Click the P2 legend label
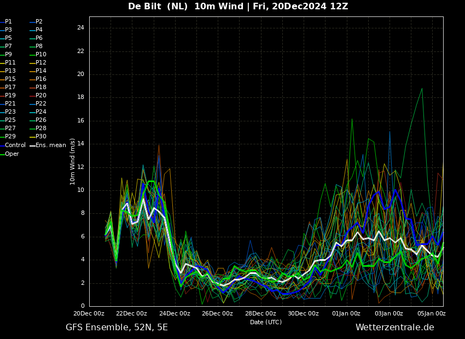 [39, 22]
